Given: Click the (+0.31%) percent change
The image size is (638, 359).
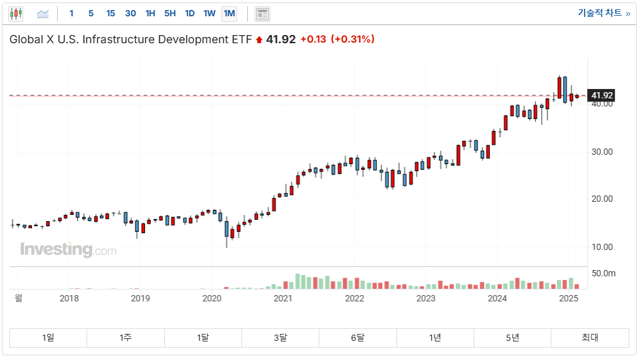Looking at the screenshot, I should [353, 39].
